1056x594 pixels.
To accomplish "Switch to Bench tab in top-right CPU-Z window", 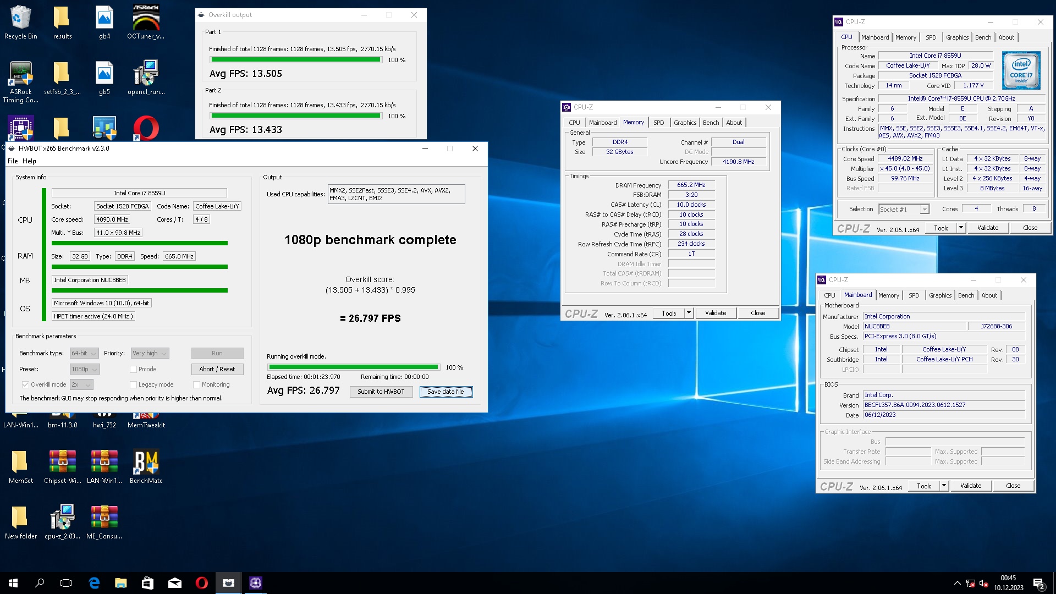I will coord(983,37).
